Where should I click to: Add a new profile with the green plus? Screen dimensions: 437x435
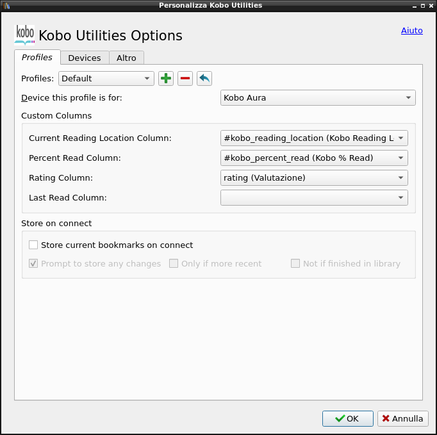click(166, 78)
